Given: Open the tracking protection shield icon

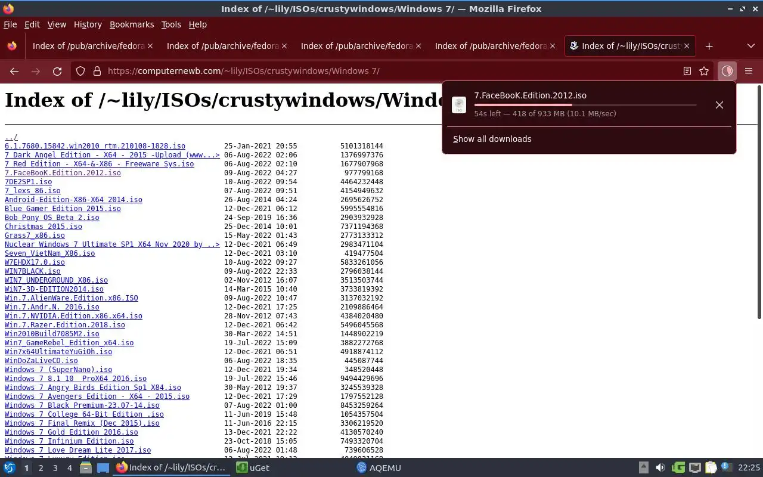Looking at the screenshot, I should pos(80,71).
